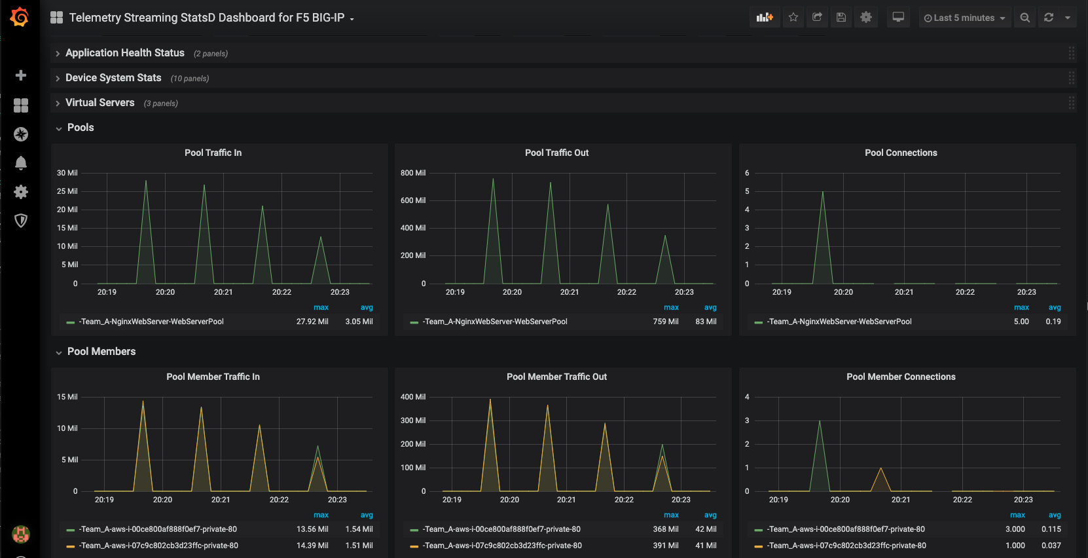This screenshot has width=1088, height=558.
Task: Expand the Application Health Status row
Action: coord(125,53)
